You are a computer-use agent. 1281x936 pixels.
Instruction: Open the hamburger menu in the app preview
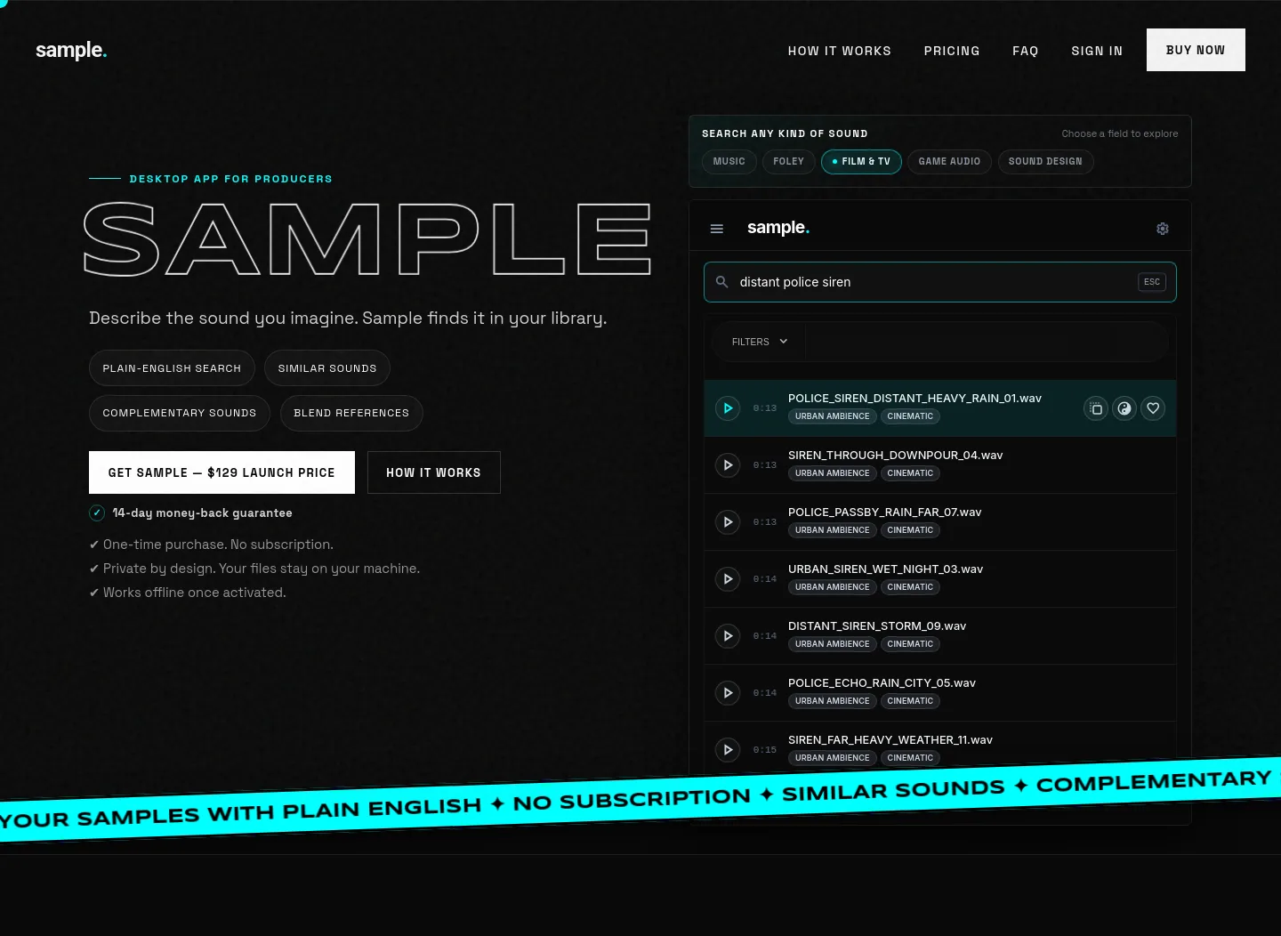pos(717,229)
